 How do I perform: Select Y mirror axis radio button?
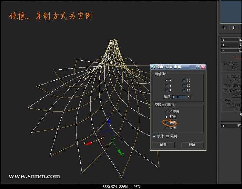[x=167, y=86]
